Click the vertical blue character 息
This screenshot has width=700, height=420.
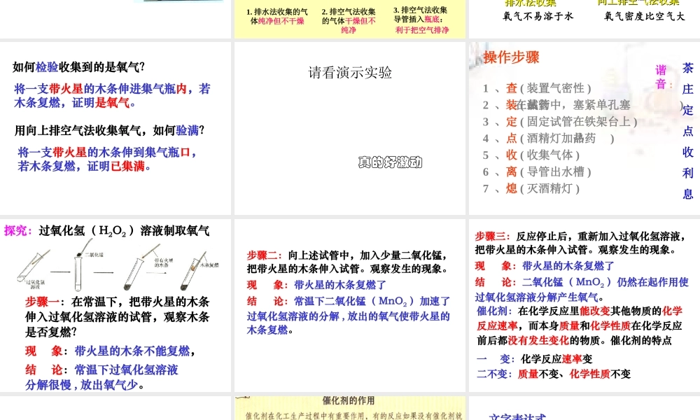click(x=688, y=194)
